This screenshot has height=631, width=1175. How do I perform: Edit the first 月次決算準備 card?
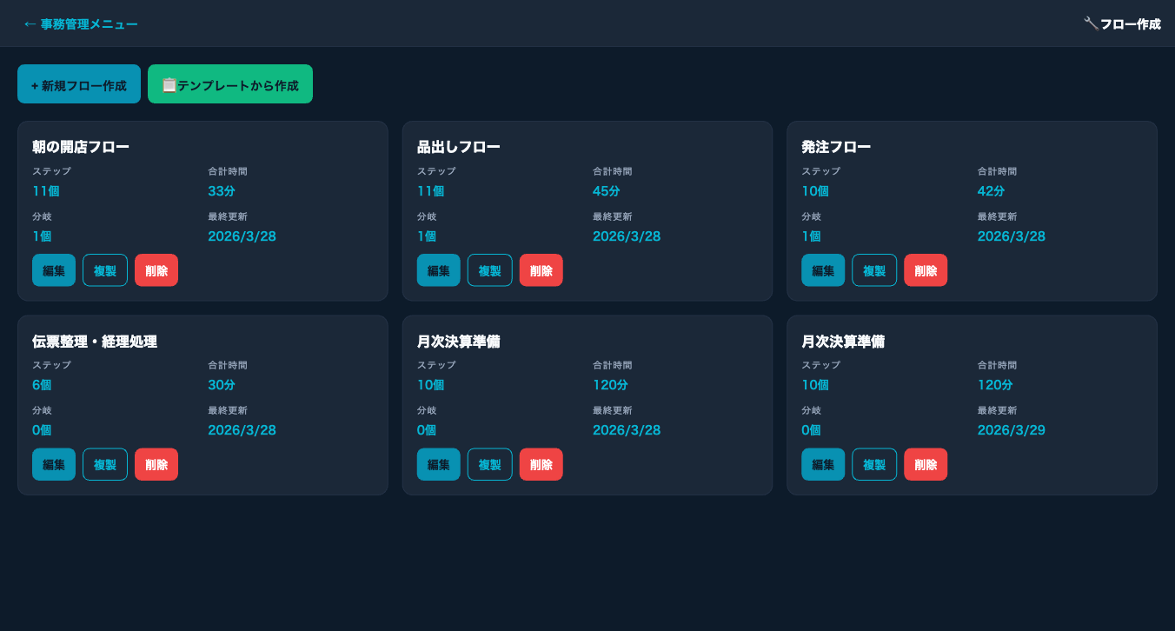coord(439,464)
